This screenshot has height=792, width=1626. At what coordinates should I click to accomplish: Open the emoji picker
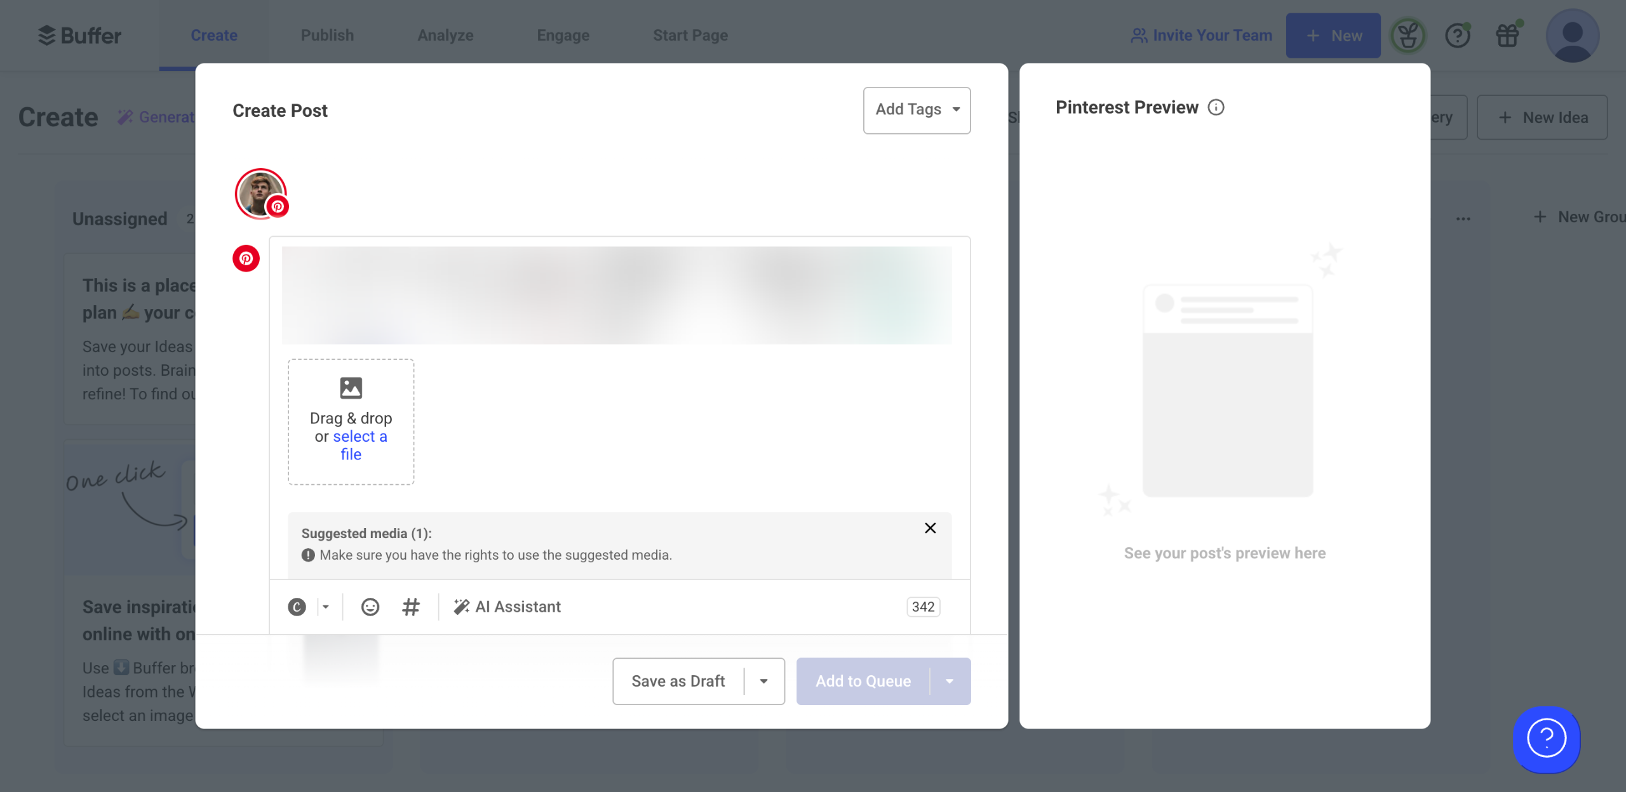370,607
